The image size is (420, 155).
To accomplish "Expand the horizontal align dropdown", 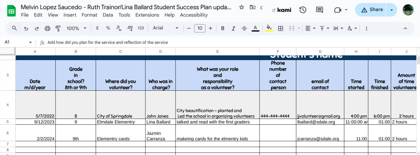I will tap(310, 28).
